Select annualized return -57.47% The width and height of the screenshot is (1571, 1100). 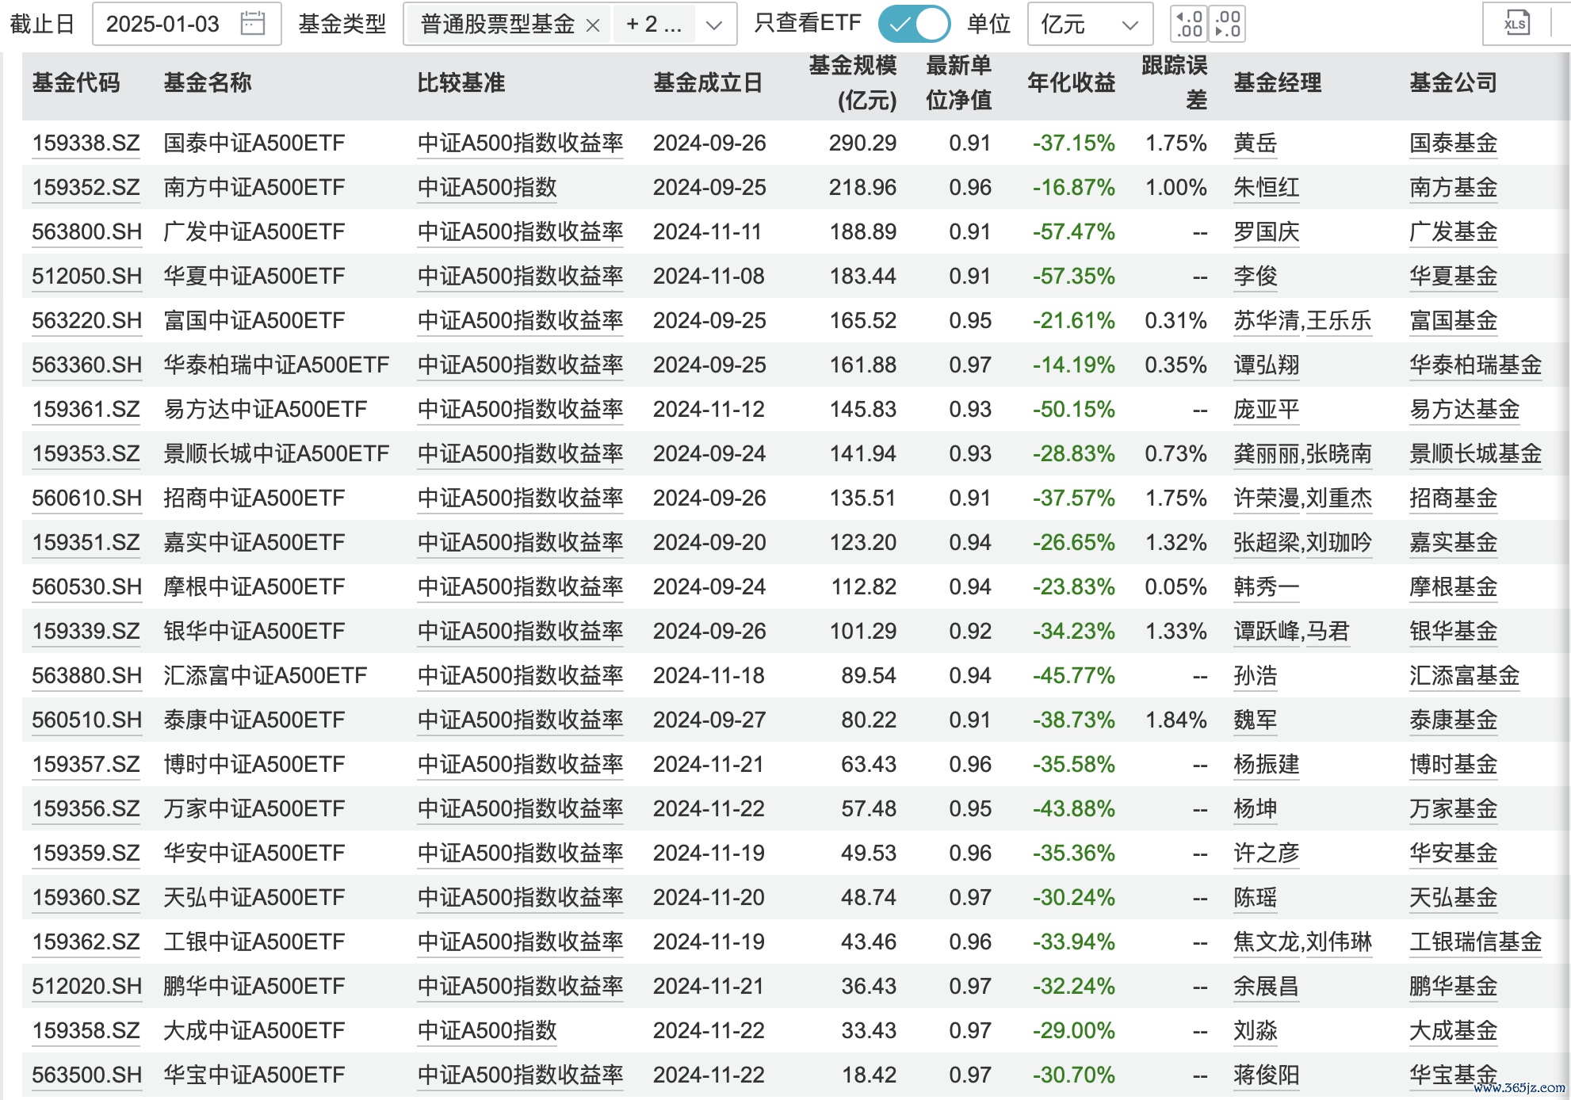tap(1074, 232)
